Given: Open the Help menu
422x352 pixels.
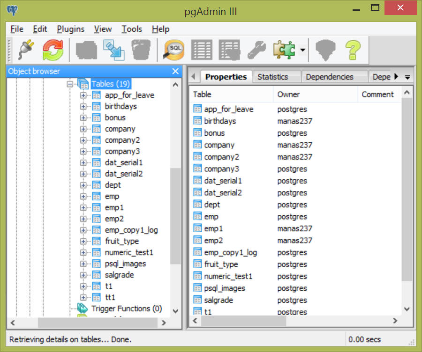Looking at the screenshot, I should [160, 29].
